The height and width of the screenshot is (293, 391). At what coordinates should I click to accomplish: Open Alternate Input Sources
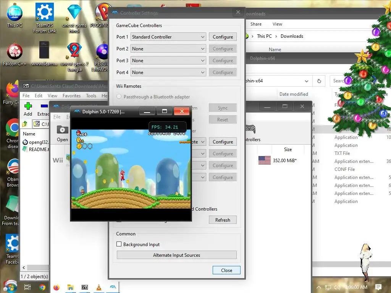[x=176, y=255]
